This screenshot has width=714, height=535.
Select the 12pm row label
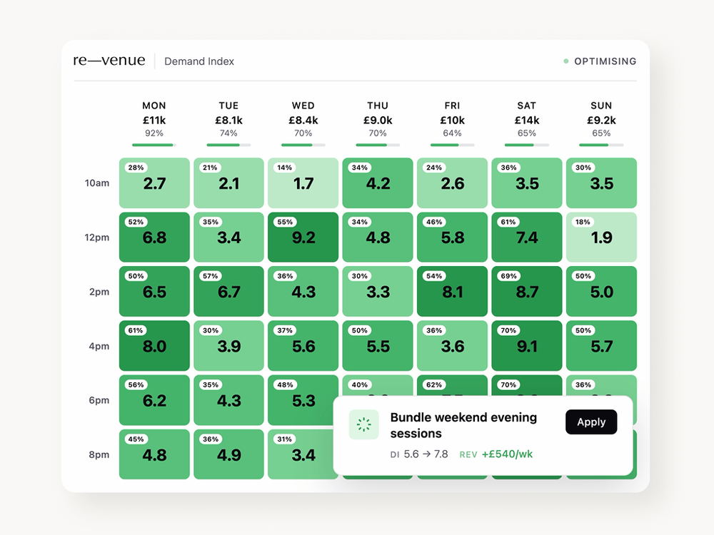coord(97,237)
